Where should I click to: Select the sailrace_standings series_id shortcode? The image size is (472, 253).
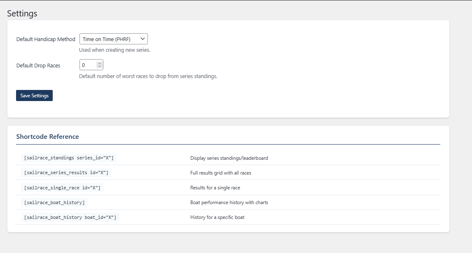[x=69, y=158]
